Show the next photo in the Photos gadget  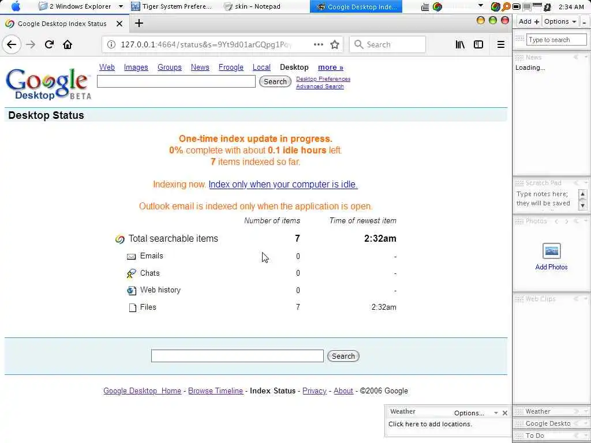tap(567, 221)
